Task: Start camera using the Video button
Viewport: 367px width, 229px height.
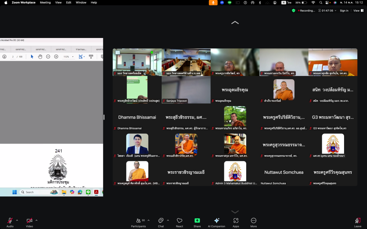Action: click(29, 220)
